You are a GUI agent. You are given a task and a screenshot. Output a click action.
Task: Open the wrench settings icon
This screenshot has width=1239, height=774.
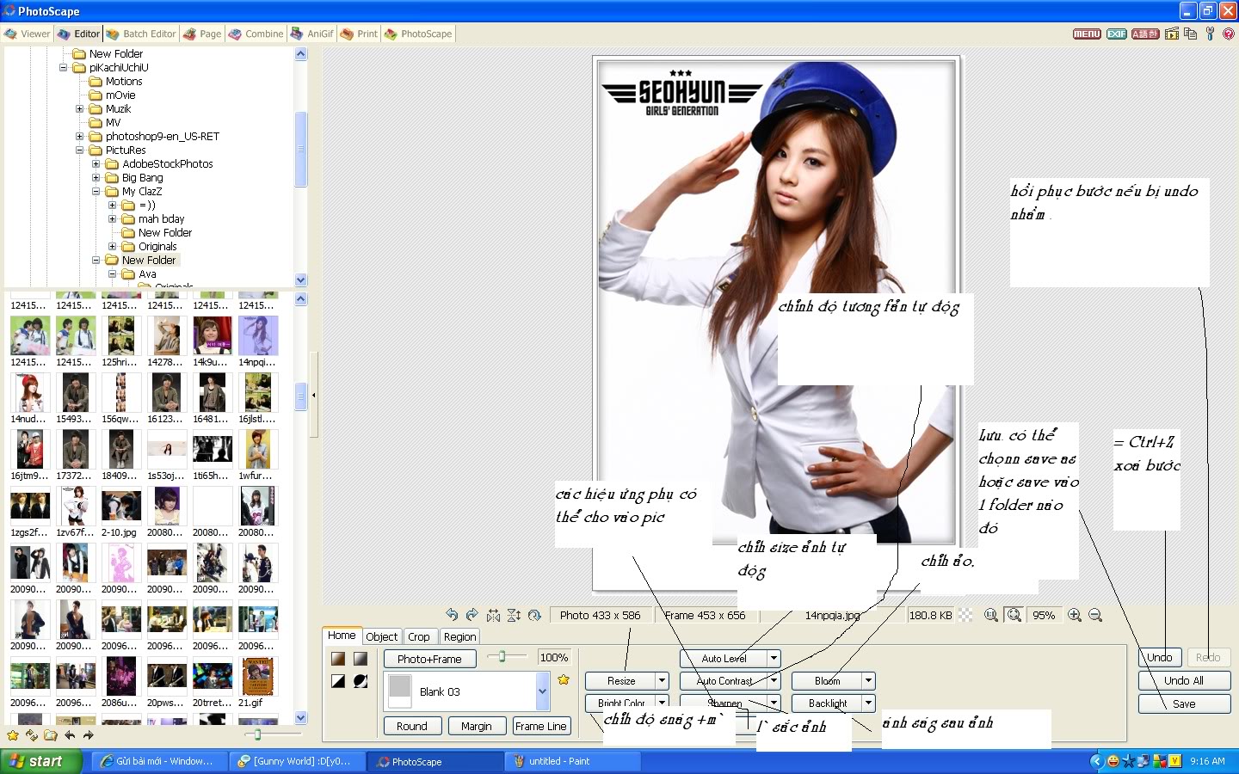click(1210, 34)
